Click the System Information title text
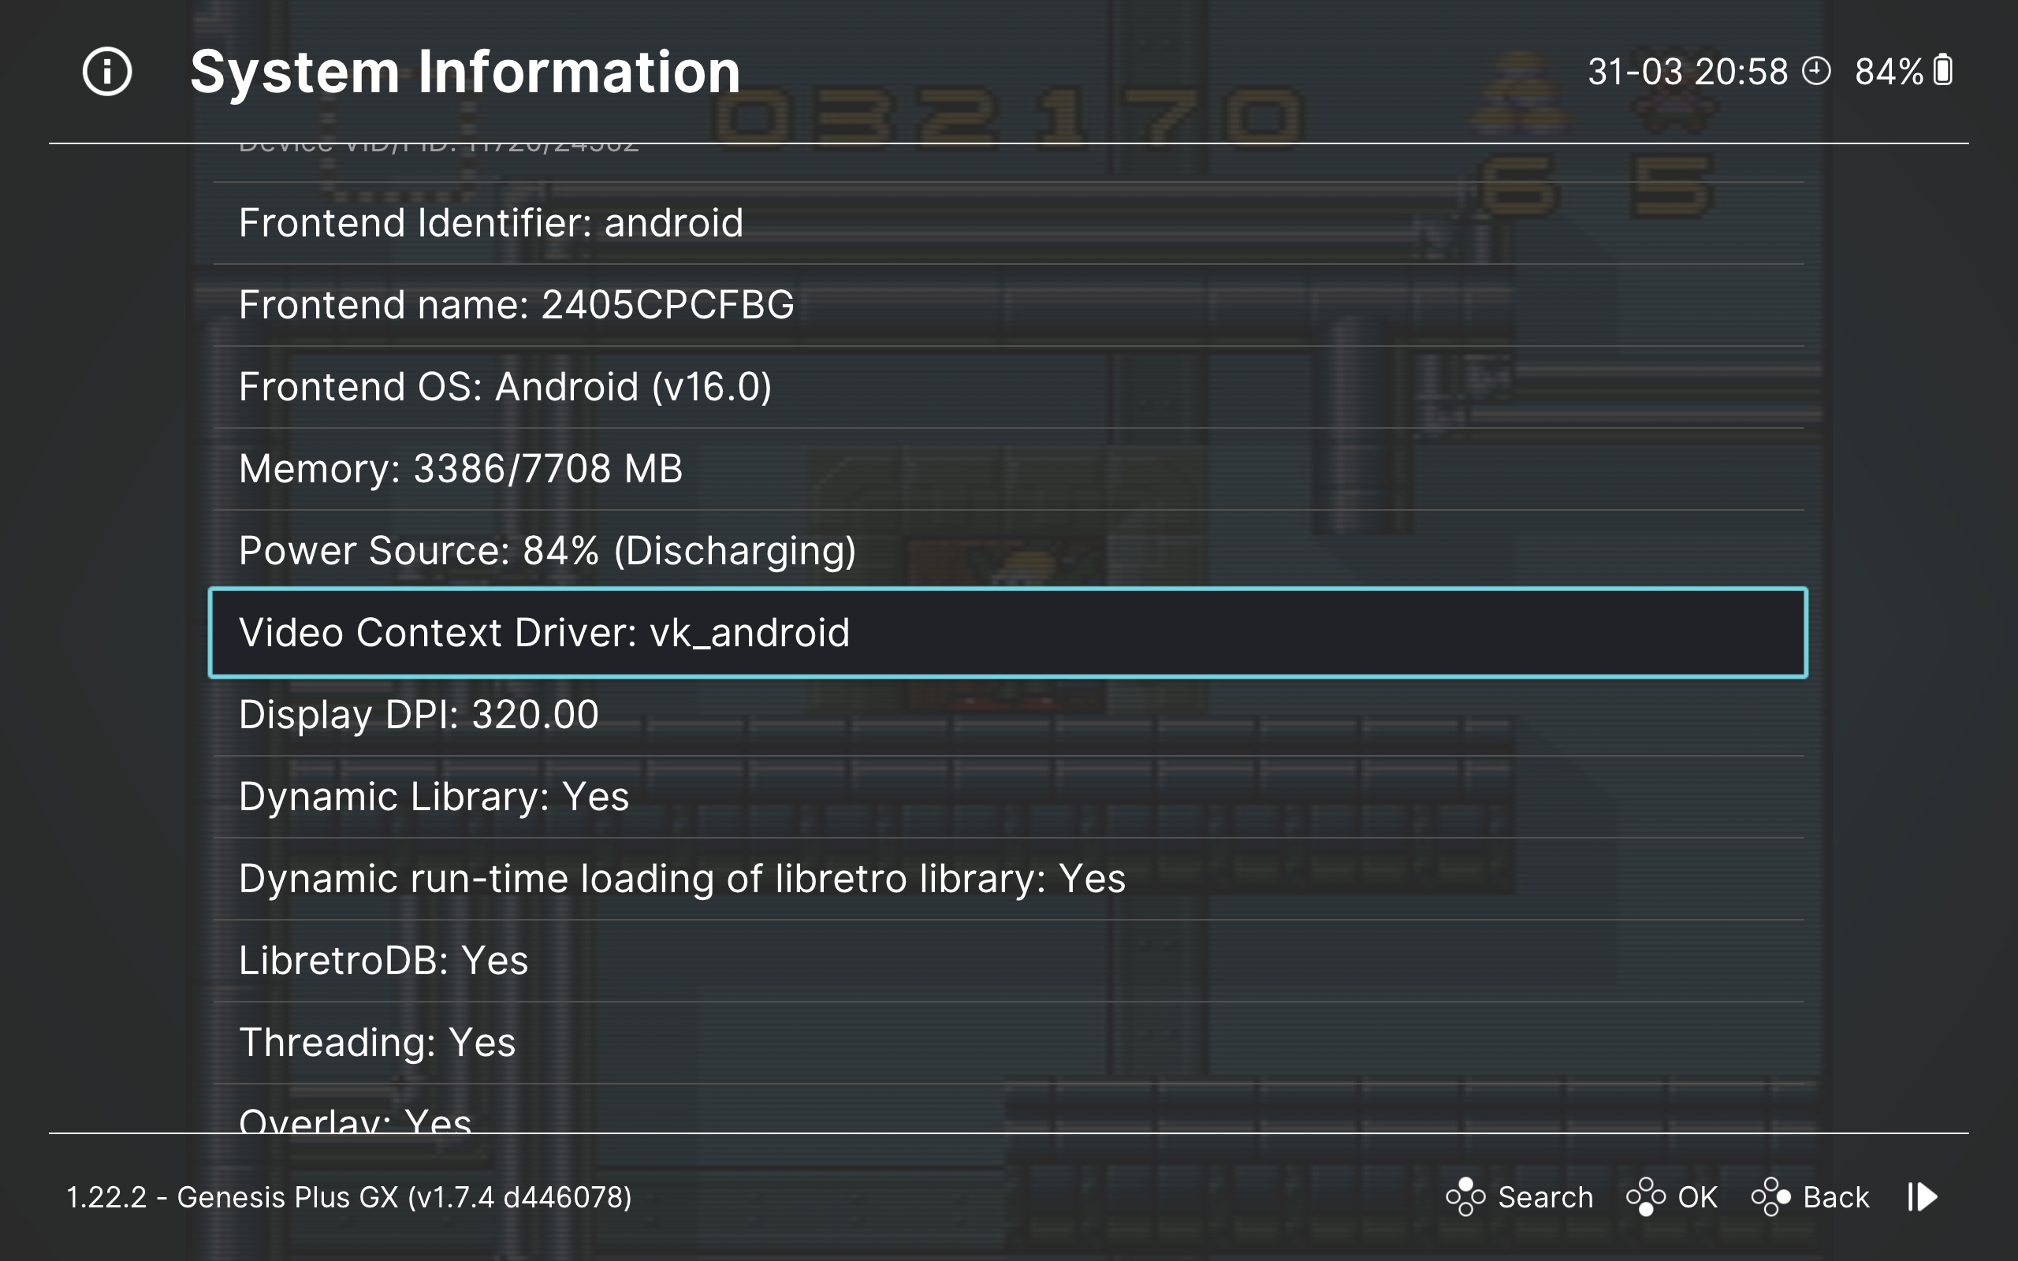Screen dimensions: 2018x1261 pos(464,72)
